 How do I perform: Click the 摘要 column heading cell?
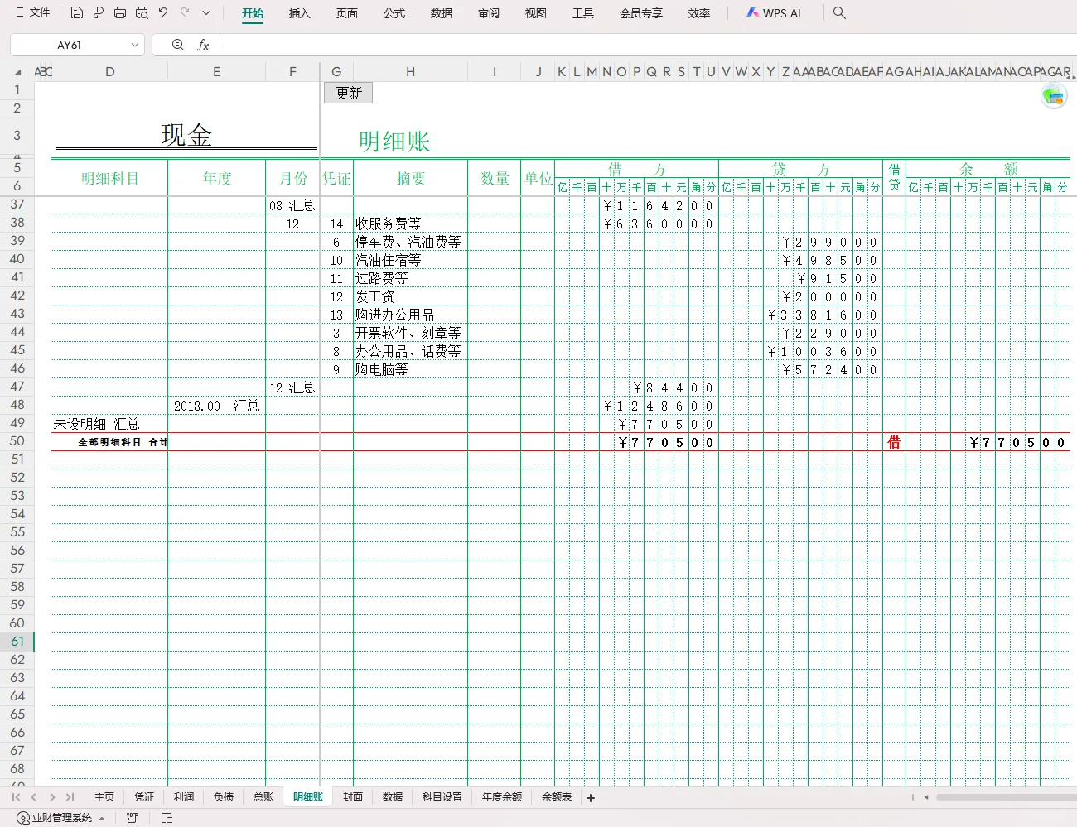click(x=410, y=178)
